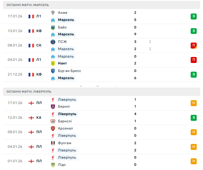Click the Fulham club logo
The height and width of the screenshot is (170, 203).
[53, 143]
